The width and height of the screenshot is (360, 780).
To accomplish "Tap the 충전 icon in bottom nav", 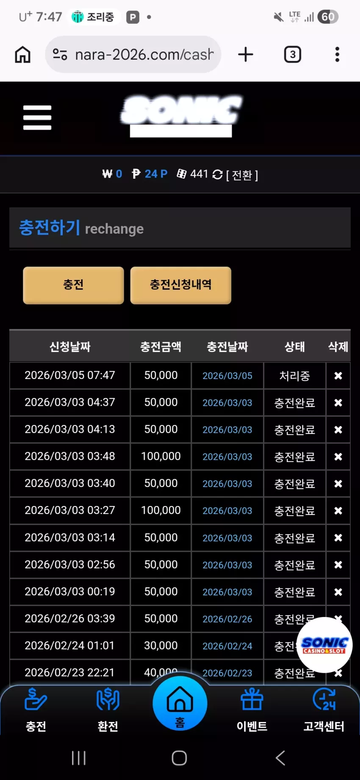I will [36, 710].
